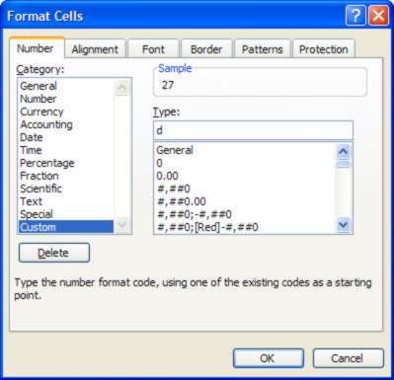Click the Type format code field
This screenshot has height=380, width=394.
coord(253,130)
